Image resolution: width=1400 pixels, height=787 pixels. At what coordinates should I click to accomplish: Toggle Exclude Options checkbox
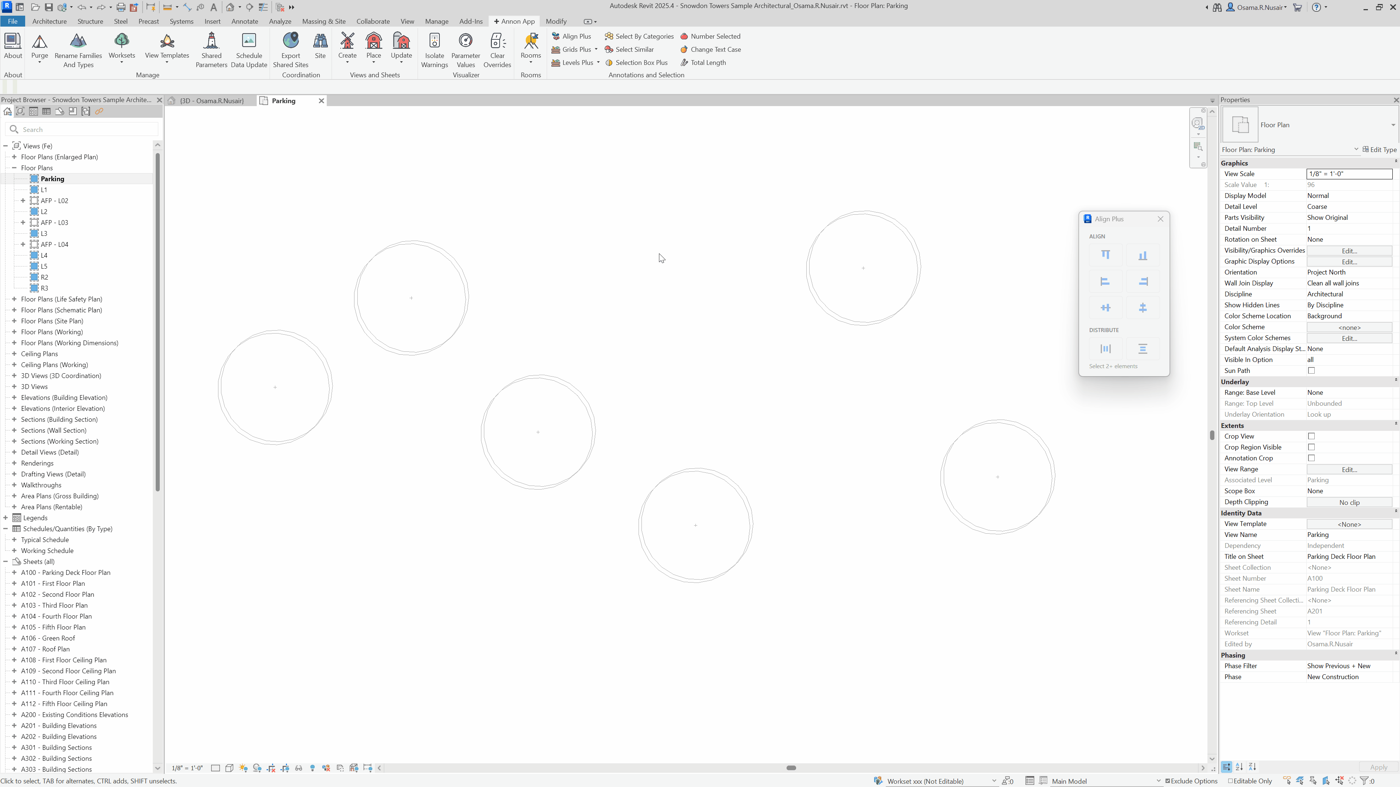coord(1168,781)
